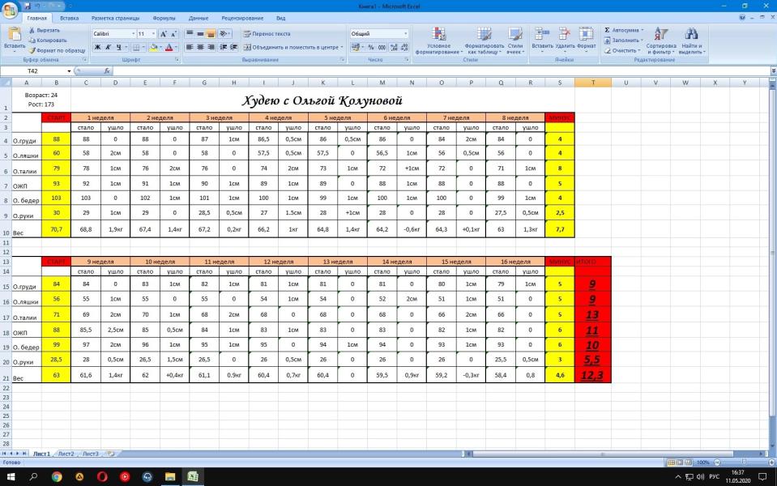
Task: Click the Paste (Вставить) clipboard icon
Action: (x=15, y=34)
